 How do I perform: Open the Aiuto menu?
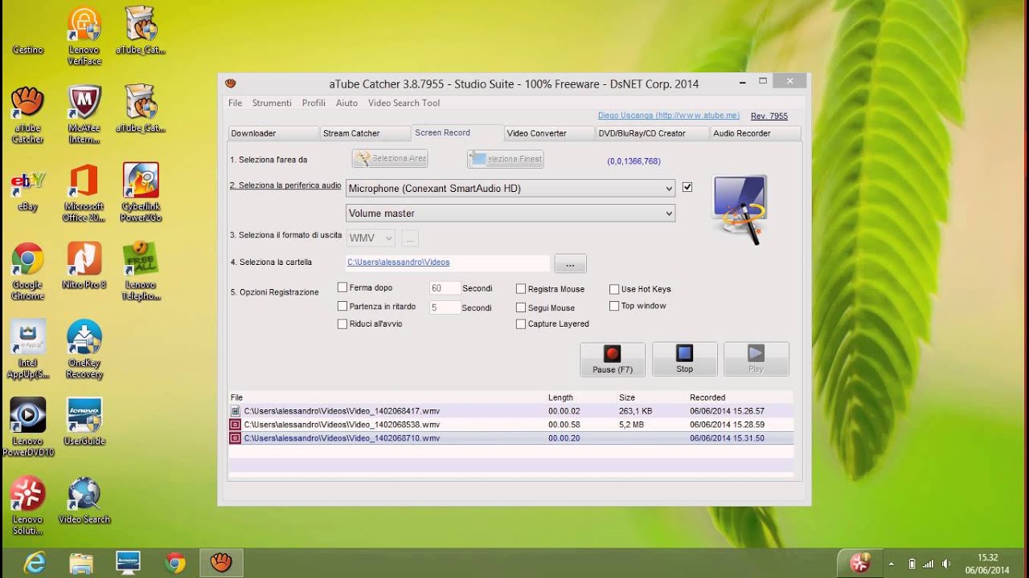(x=346, y=103)
